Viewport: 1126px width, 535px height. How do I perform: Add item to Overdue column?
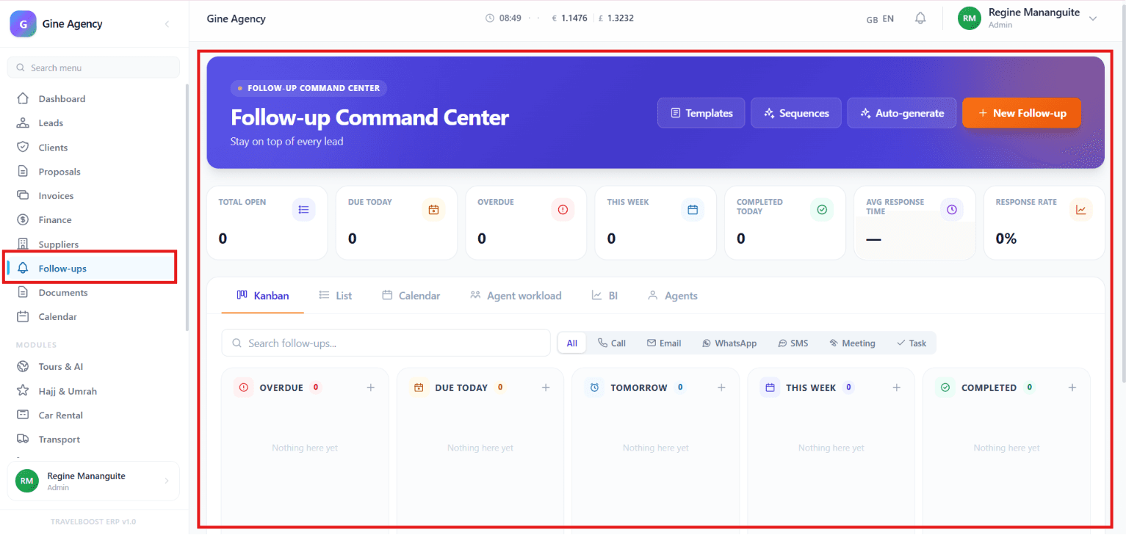371,387
